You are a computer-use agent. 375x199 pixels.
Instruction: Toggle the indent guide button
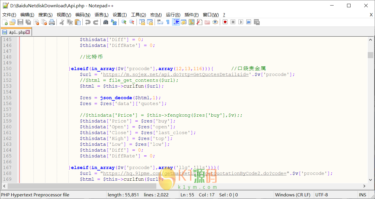(176, 22)
